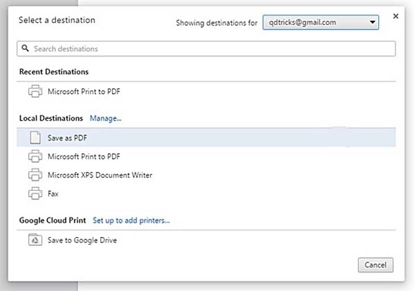The image size is (415, 291).
Task: Click printer icon beside local Microsoft Print to PDF
Action: click(x=35, y=156)
